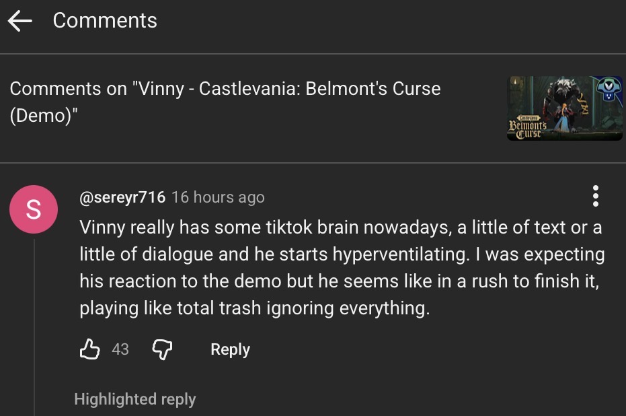Click the Vinny - Castlevania video title
The height and width of the screenshot is (416, 626).
225,102
